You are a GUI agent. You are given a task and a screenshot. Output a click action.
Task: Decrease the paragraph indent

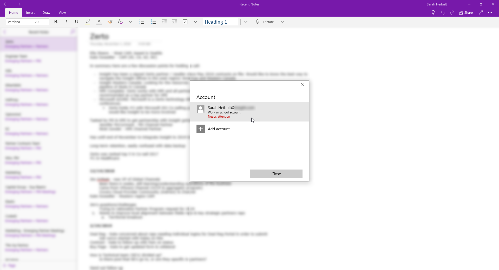click(164, 22)
